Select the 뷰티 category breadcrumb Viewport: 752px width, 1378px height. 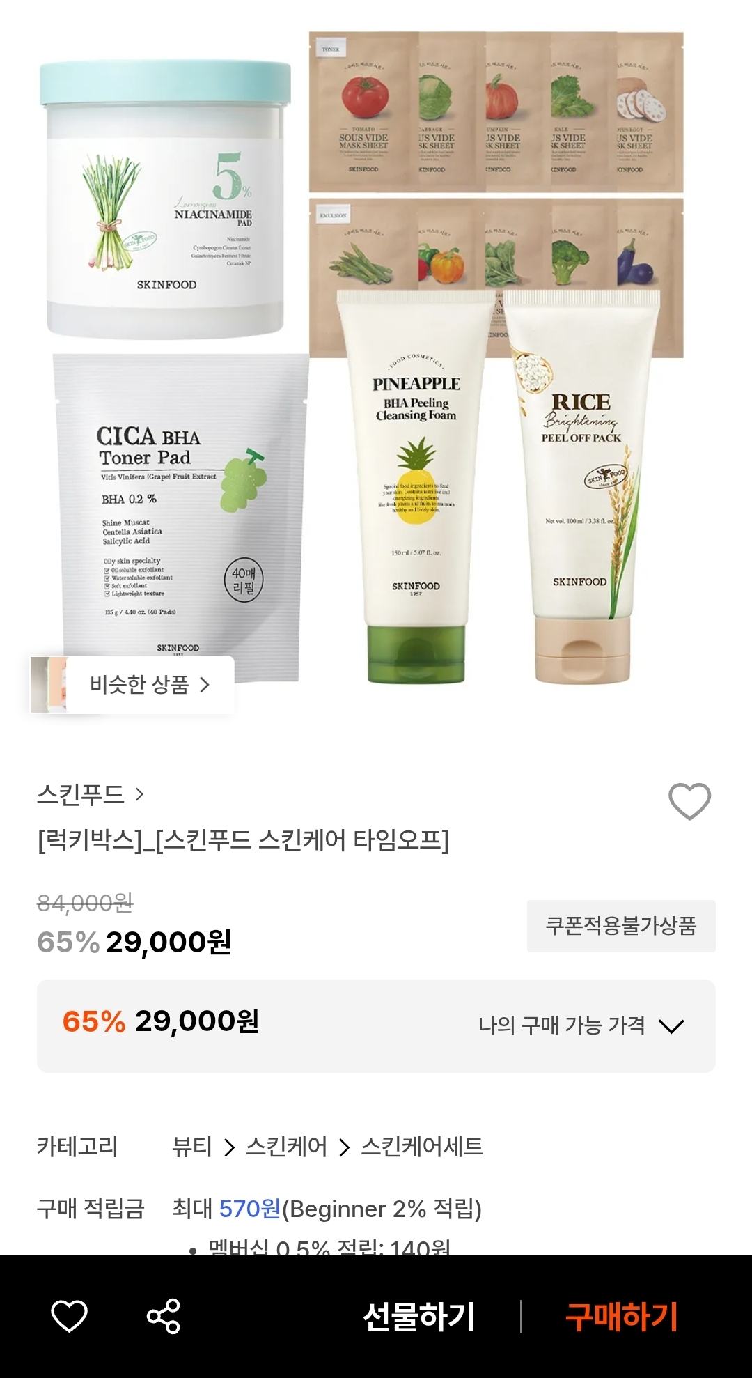tap(191, 1147)
